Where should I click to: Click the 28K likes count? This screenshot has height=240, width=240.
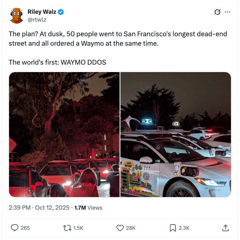coord(131,228)
